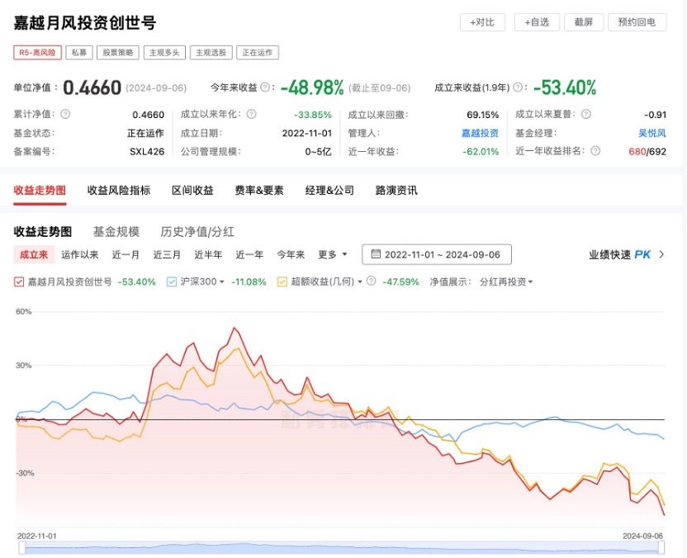687x558 pixels.
Task: Click help icon next to 累计净值
Action: point(65,115)
